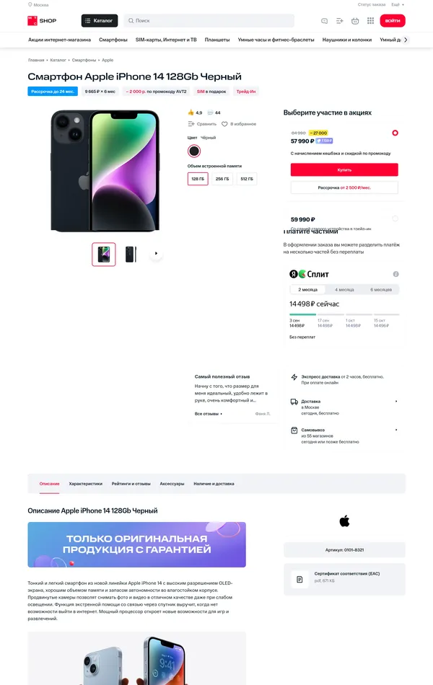433x685 pixels.
Task: Choose 256 ГБ memory option
Action: tap(222, 179)
